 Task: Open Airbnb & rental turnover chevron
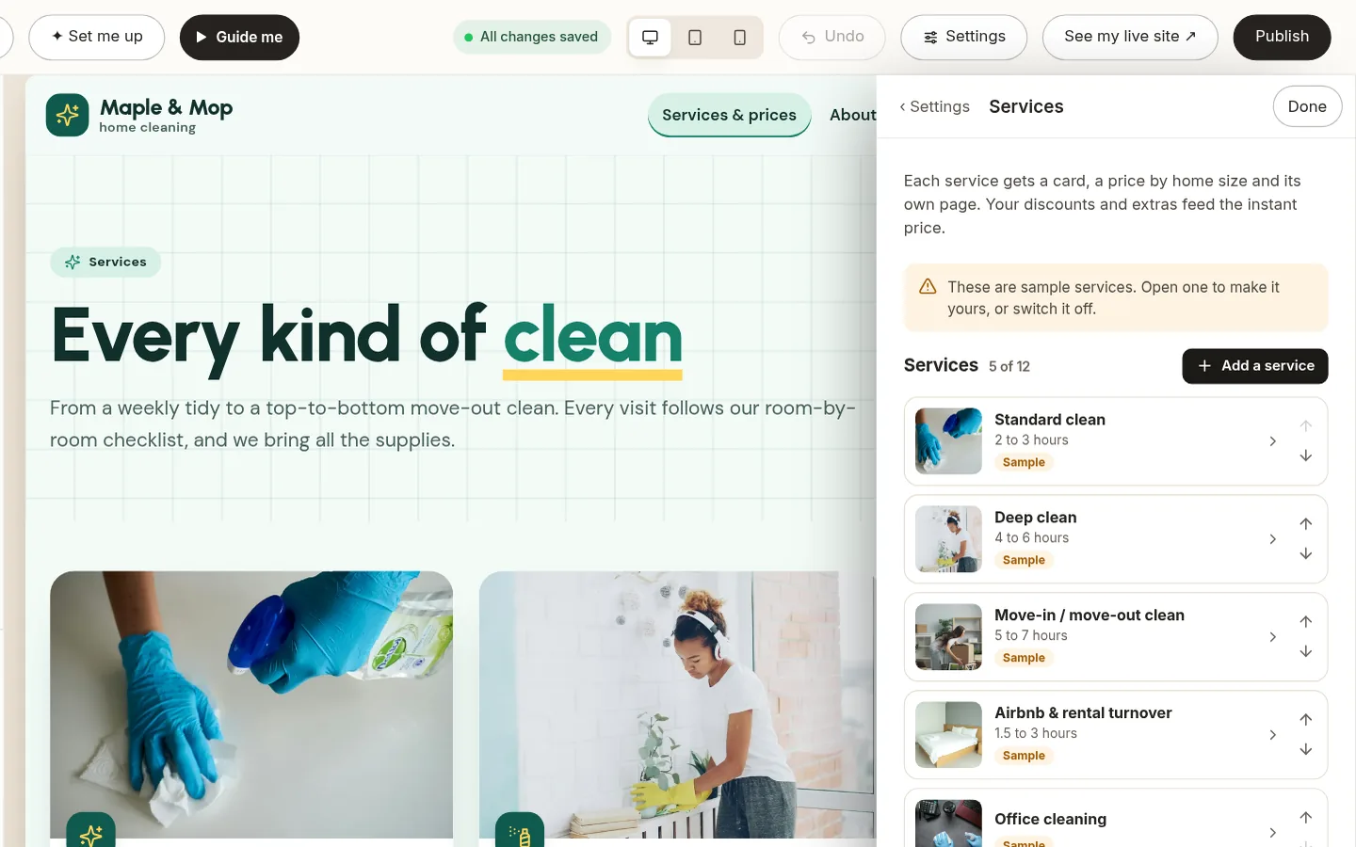pyautogui.click(x=1273, y=735)
